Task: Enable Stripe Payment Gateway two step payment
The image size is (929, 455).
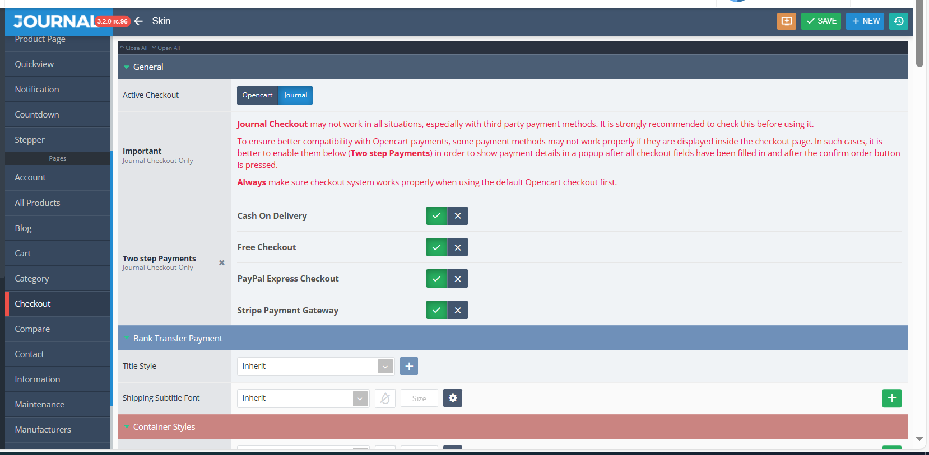Action: click(436, 309)
